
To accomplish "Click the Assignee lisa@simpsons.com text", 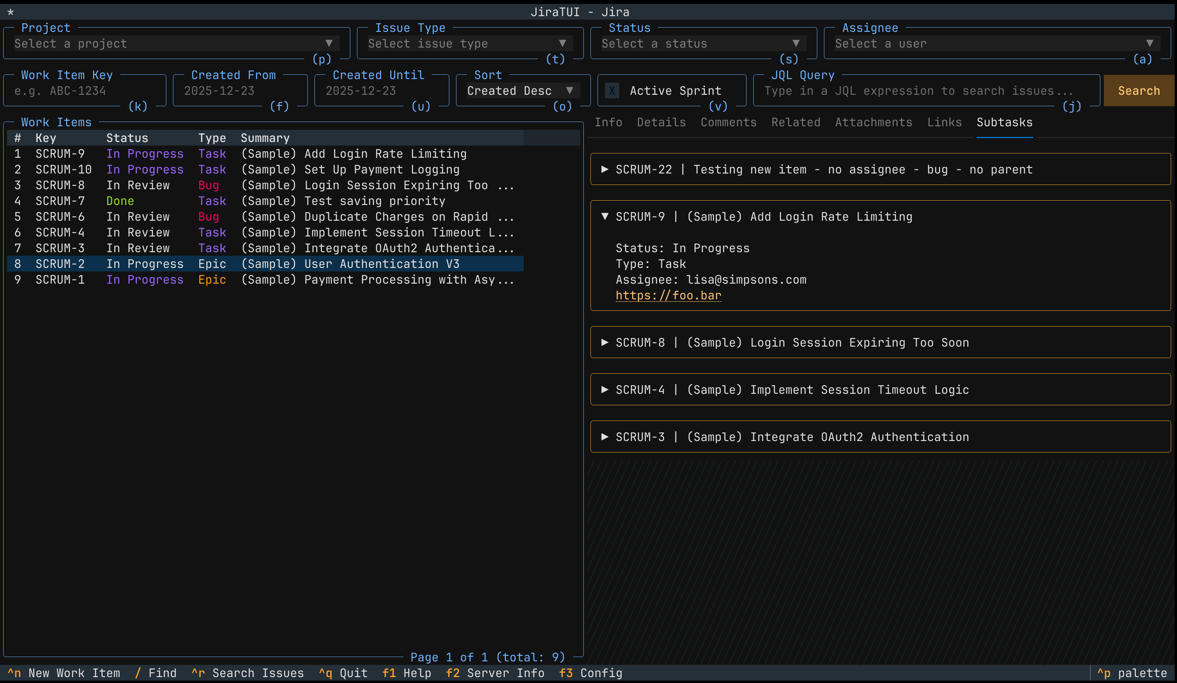I will [x=711, y=280].
